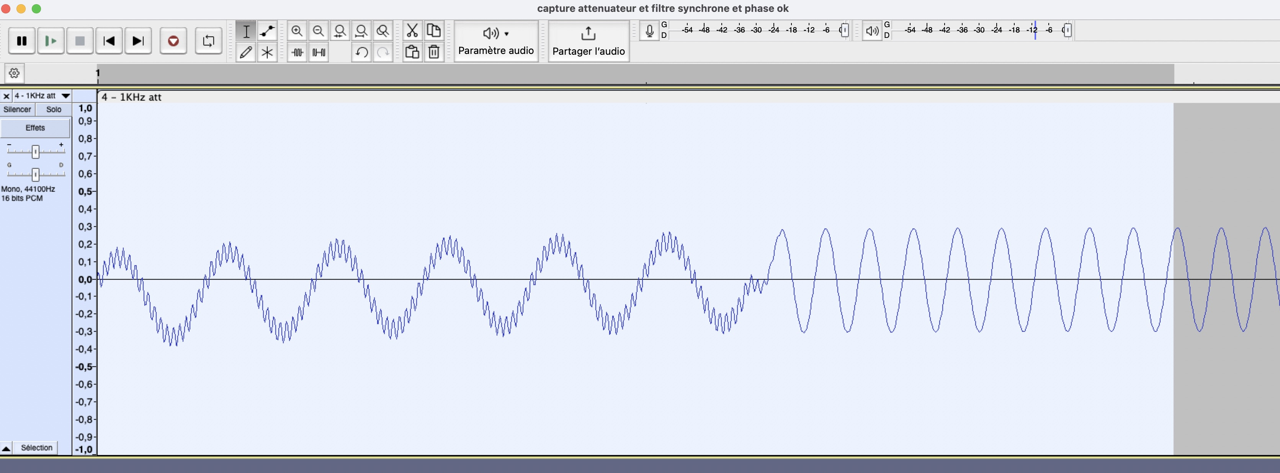Click the Cut scissors icon
This screenshot has width=1280, height=473.
pos(412,31)
